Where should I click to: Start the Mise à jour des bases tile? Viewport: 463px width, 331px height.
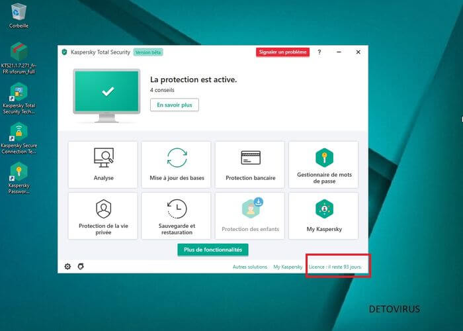click(x=177, y=165)
